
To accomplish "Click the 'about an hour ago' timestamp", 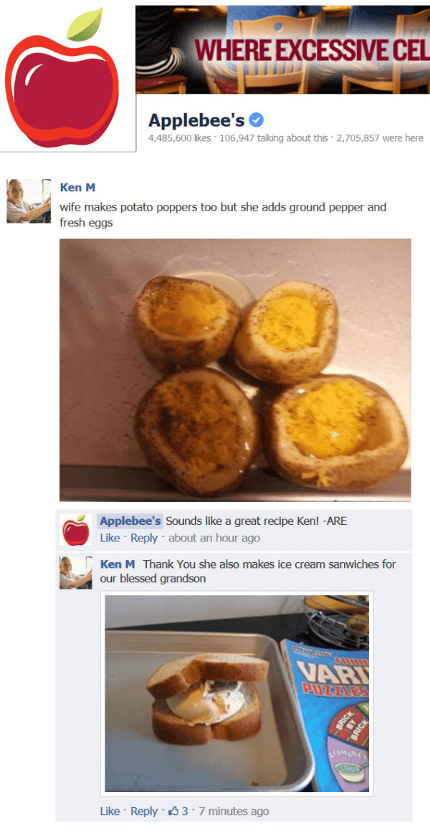I will pos(214,538).
